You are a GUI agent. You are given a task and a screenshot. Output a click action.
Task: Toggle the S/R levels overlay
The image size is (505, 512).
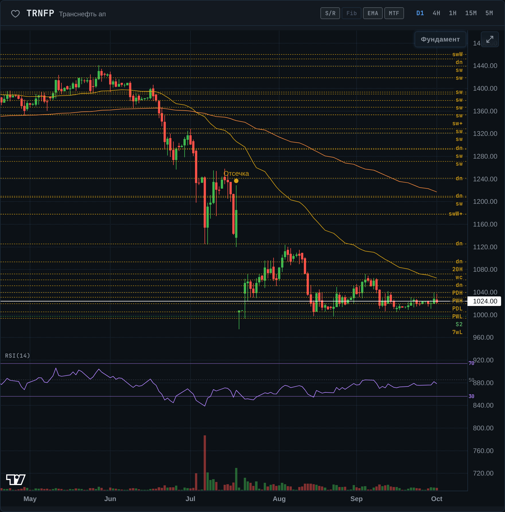click(330, 13)
